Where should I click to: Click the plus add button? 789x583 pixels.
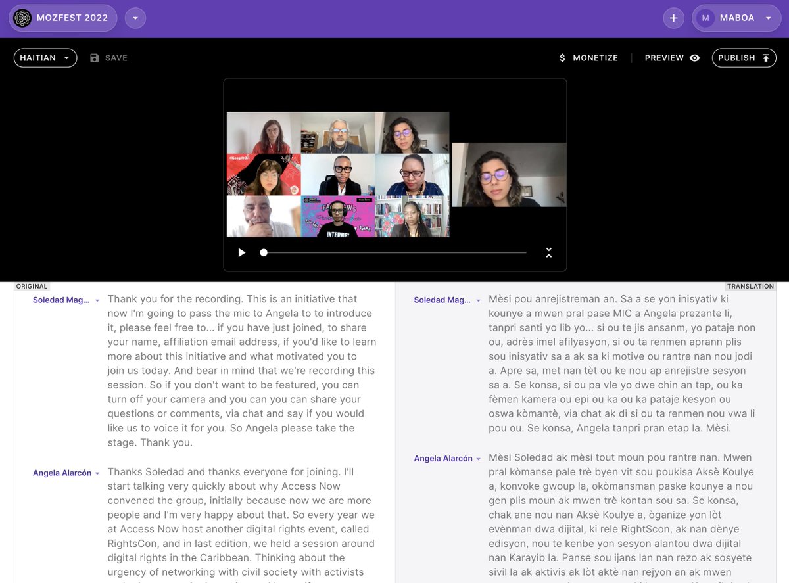click(673, 18)
